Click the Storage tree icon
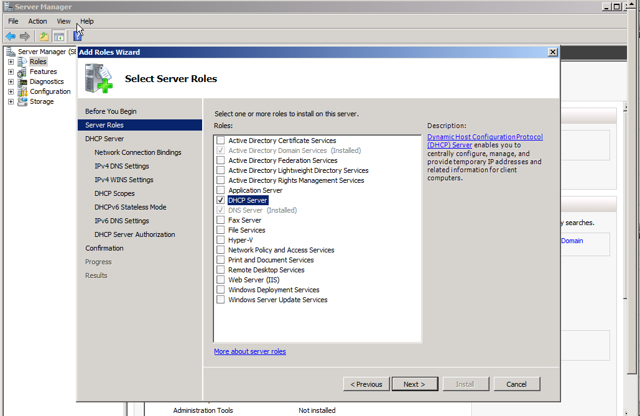The height and width of the screenshot is (416, 640). pyautogui.click(x=22, y=101)
